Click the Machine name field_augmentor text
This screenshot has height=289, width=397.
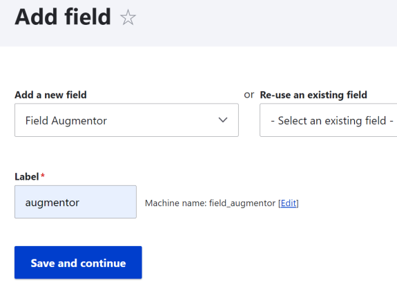(210, 203)
